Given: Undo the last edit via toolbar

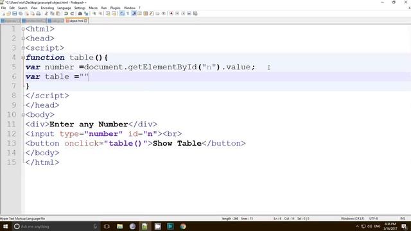Looking at the screenshot, I should tap(66, 13).
